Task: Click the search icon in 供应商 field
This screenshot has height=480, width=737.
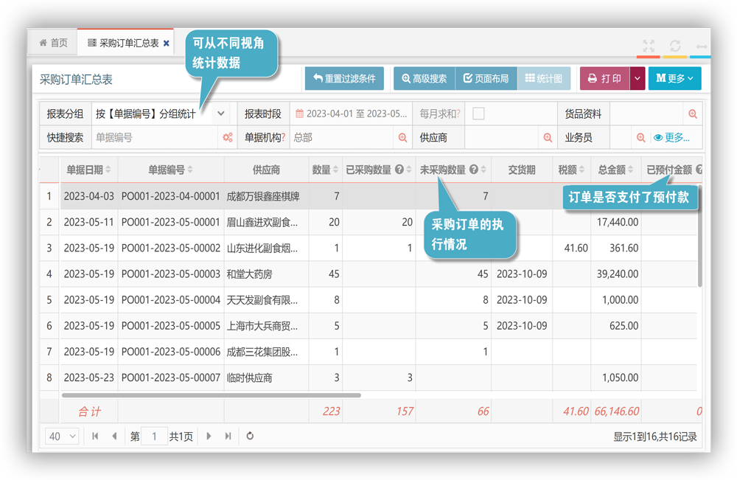Action: coord(548,138)
